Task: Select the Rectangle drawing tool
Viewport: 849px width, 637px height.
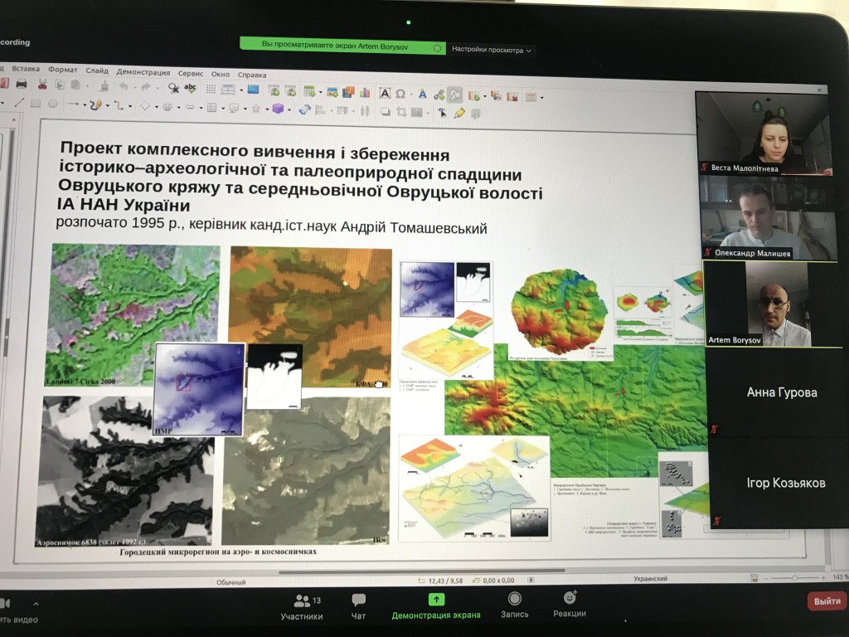Action: [36, 103]
